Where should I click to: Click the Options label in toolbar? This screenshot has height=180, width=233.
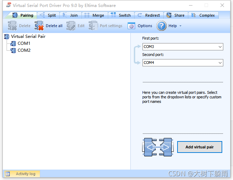145,26
